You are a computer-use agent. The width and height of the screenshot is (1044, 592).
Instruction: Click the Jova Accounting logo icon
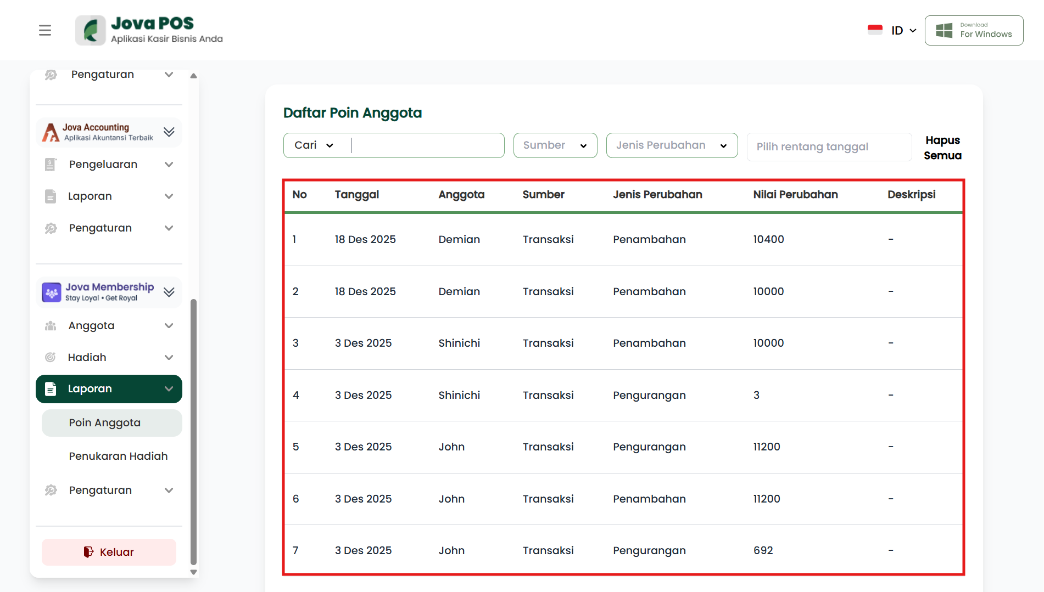[x=51, y=132]
